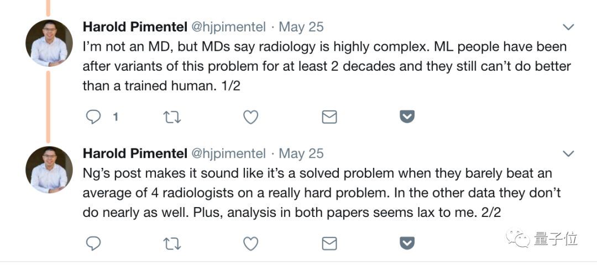Viewport: 597px width, 265px height.
Task: Click envelope icon under second tweet
Action: pos(329,243)
